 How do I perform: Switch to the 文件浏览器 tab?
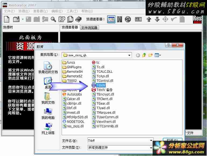click(x=89, y=28)
